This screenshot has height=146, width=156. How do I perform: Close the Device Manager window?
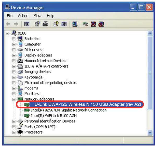[149, 7]
